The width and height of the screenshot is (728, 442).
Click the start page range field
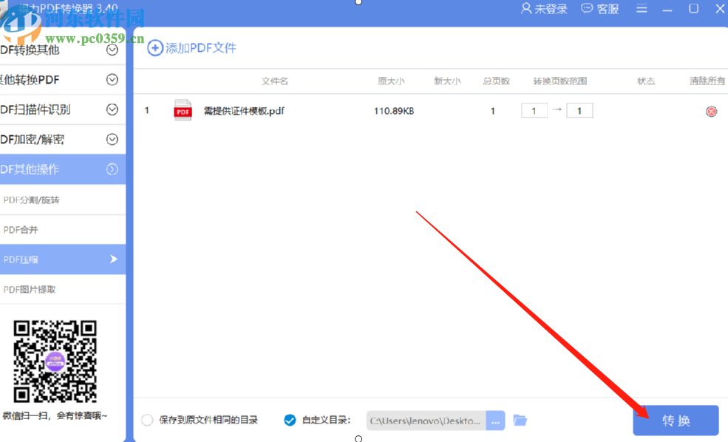click(x=534, y=111)
